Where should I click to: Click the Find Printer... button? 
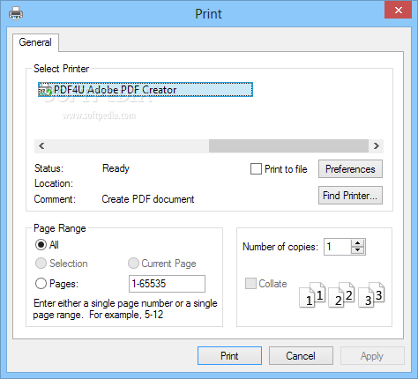click(350, 196)
